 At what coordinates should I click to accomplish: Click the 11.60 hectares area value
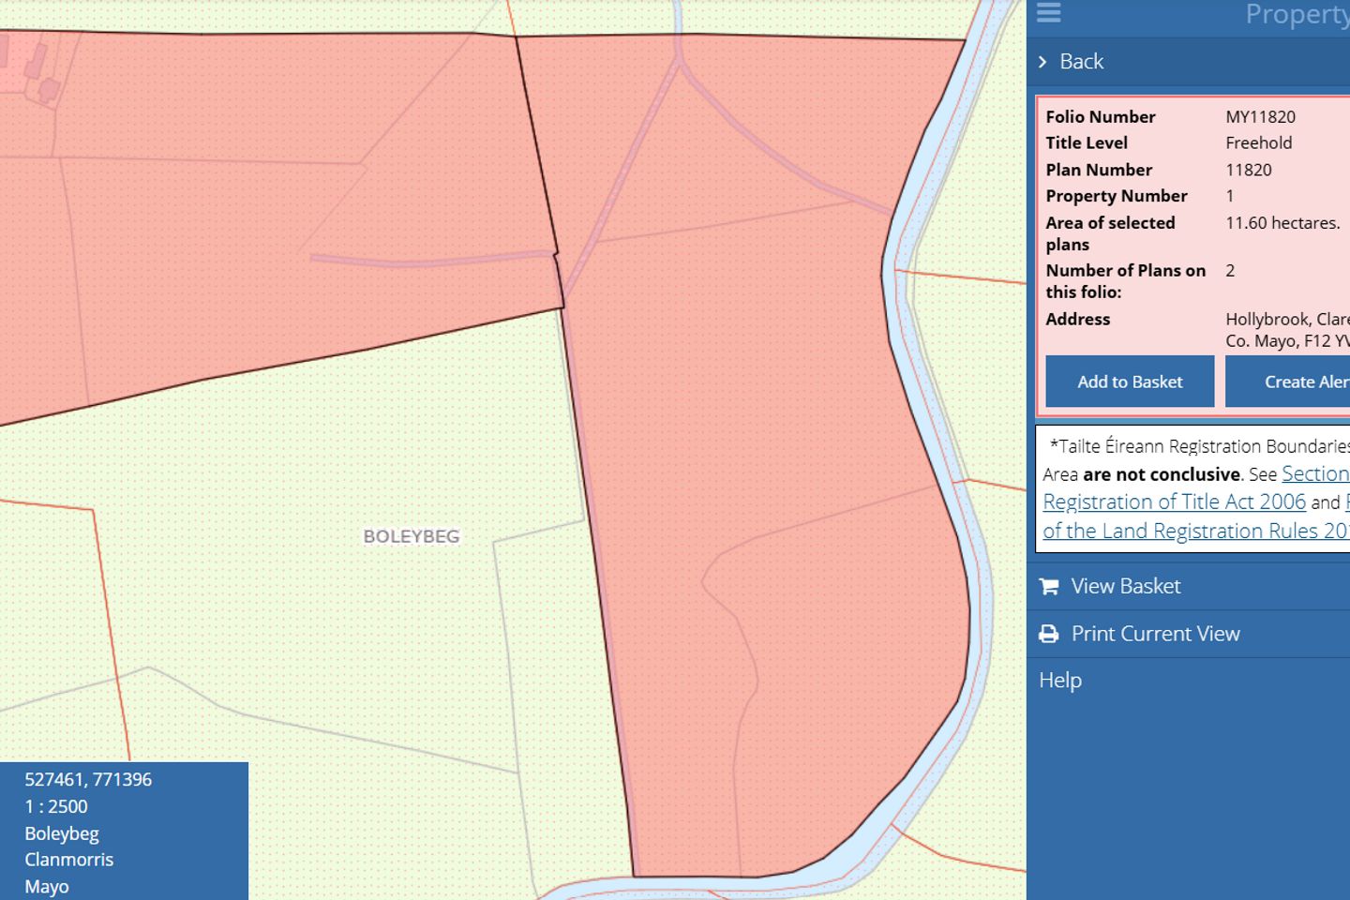(x=1282, y=223)
